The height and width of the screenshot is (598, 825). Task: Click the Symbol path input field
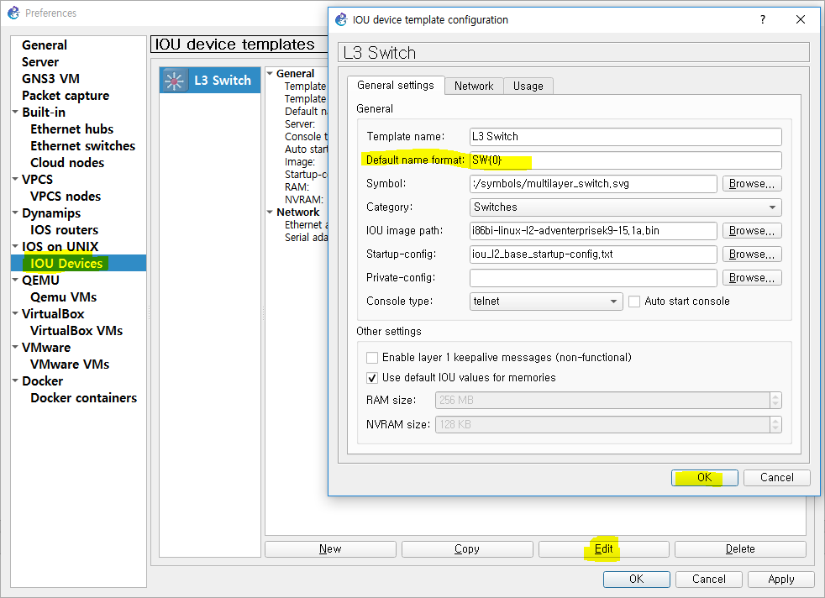pos(593,184)
